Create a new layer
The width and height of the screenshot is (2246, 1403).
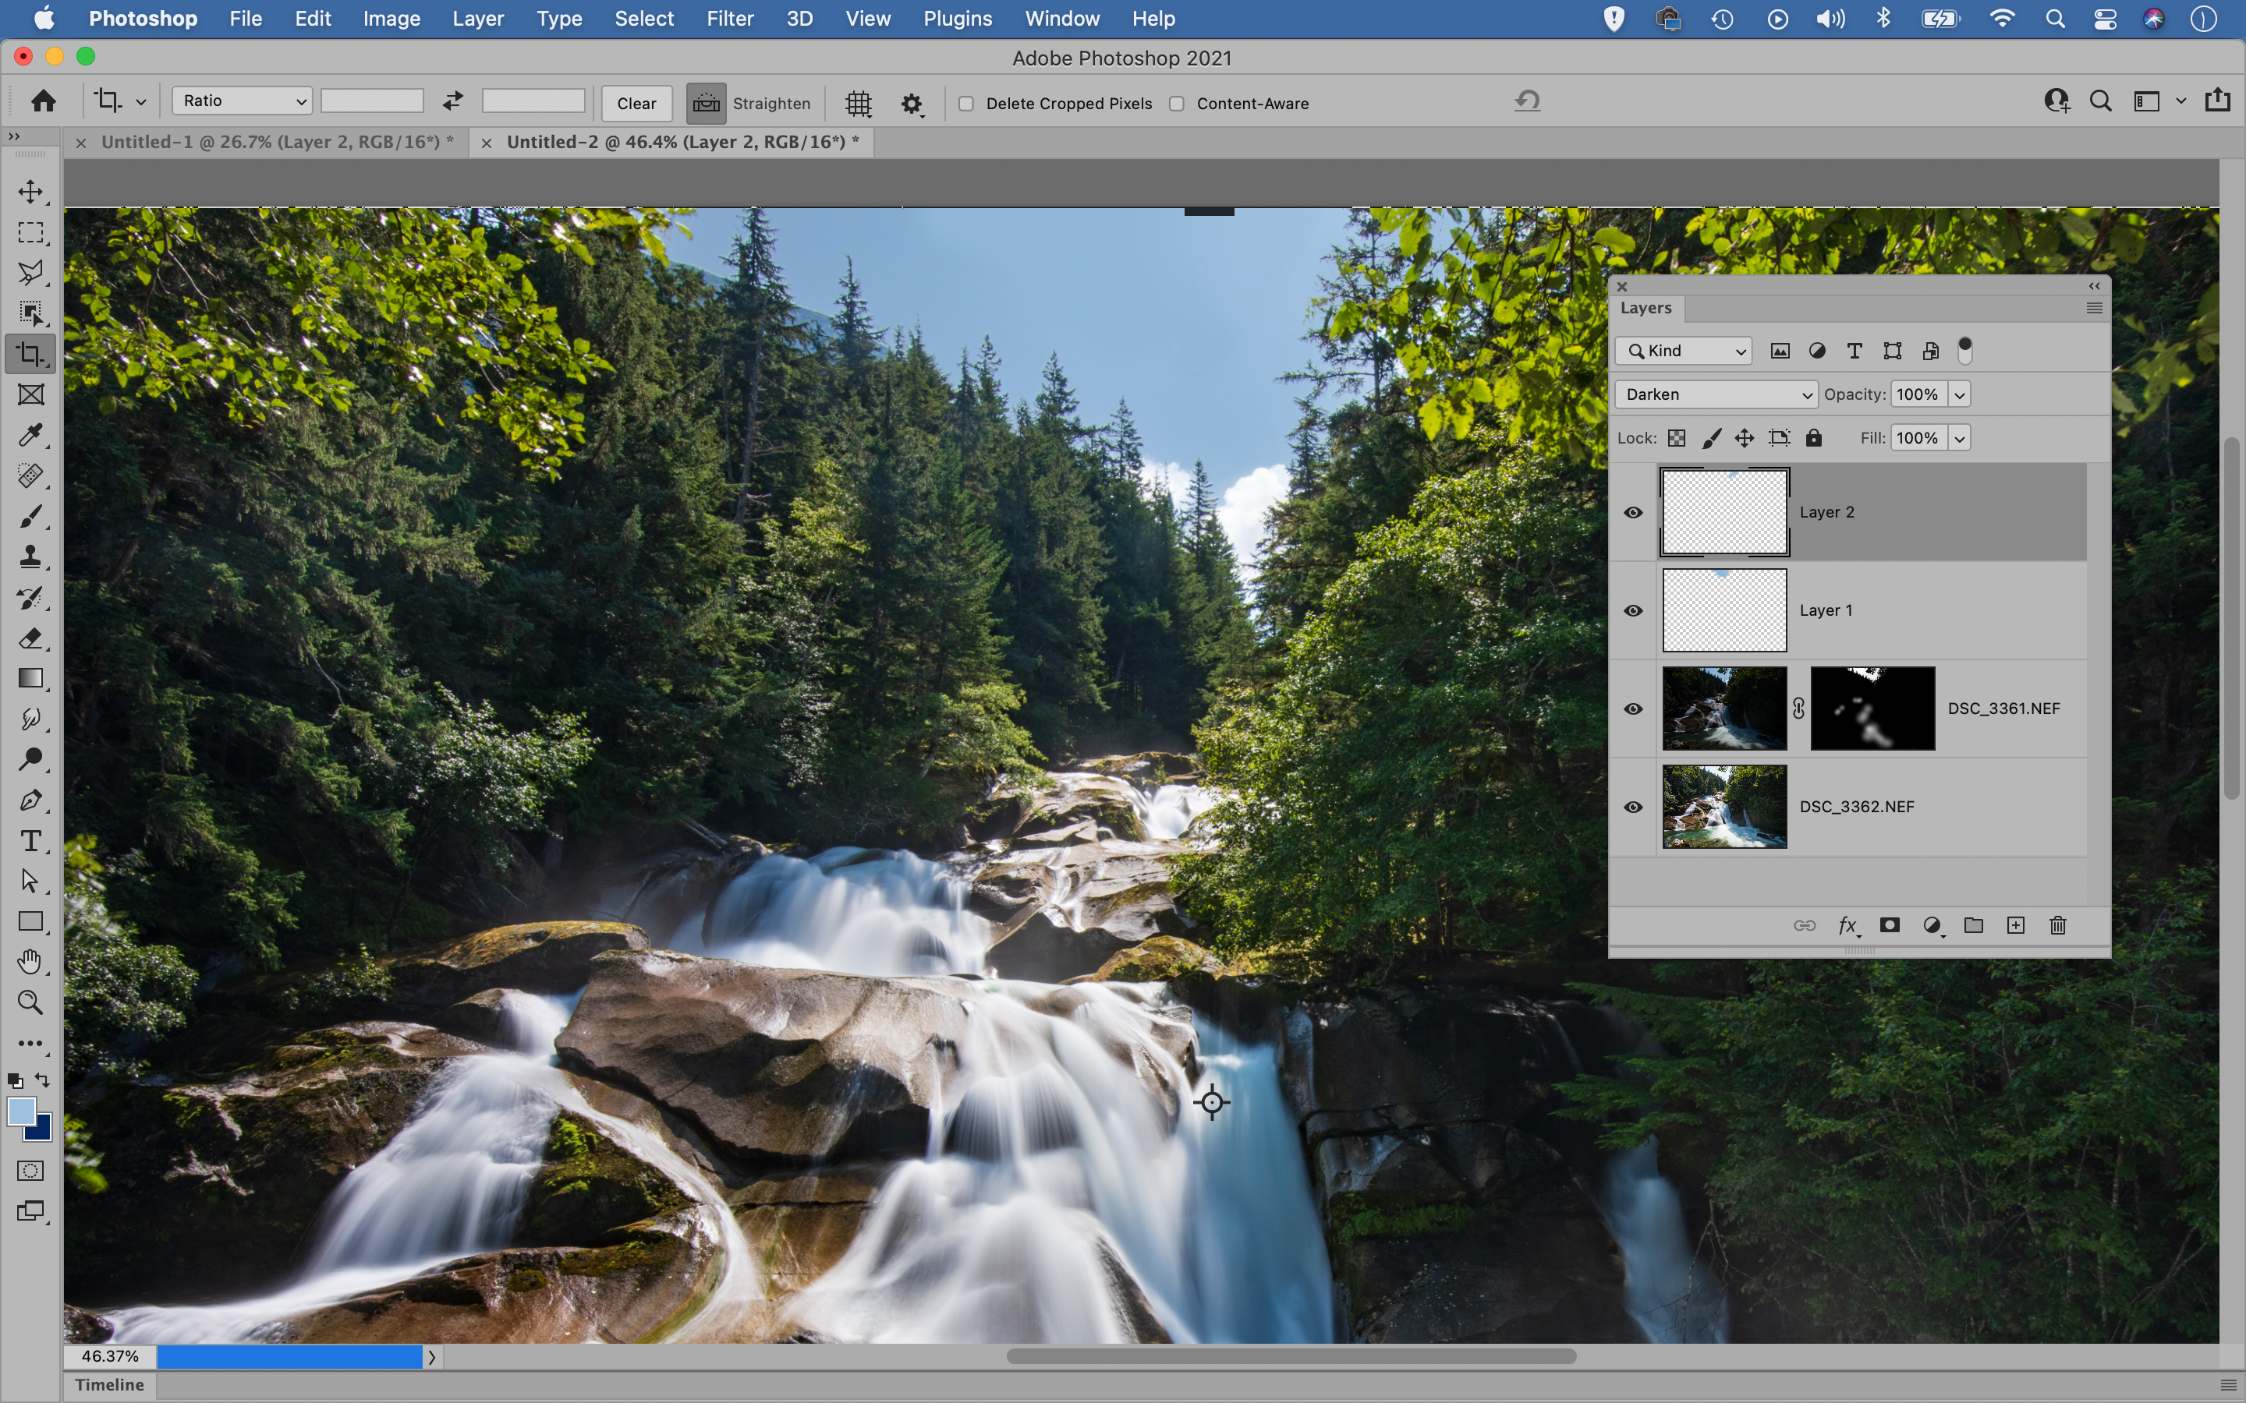coord(2016,925)
